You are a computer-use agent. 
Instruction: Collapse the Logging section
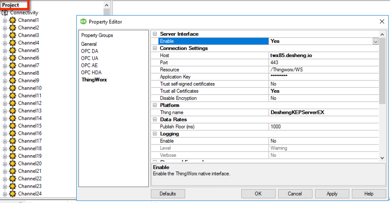coord(155,134)
